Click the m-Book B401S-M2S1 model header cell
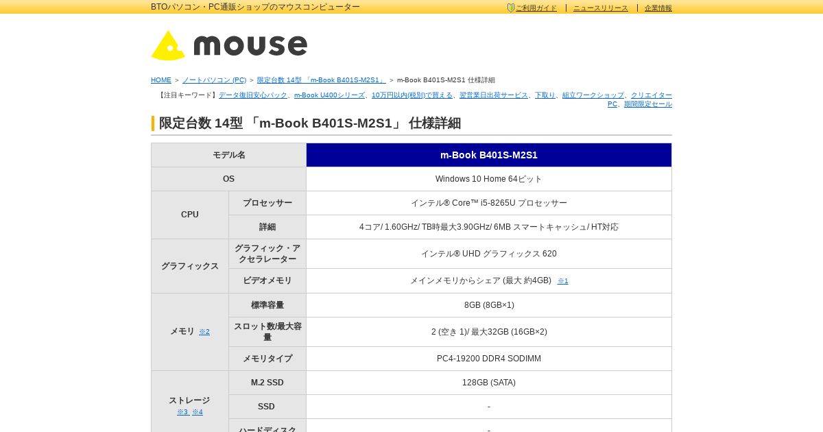823x432 pixels. pyautogui.click(x=489, y=155)
